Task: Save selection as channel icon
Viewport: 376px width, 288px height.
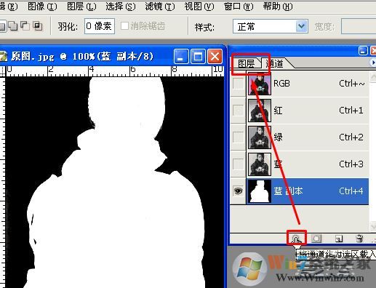Action: [316, 239]
